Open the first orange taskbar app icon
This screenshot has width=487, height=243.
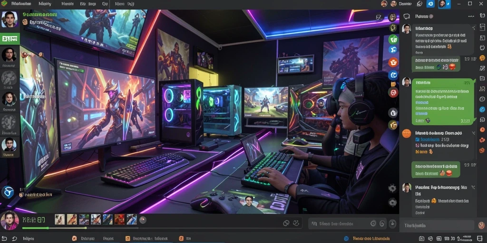74,238
